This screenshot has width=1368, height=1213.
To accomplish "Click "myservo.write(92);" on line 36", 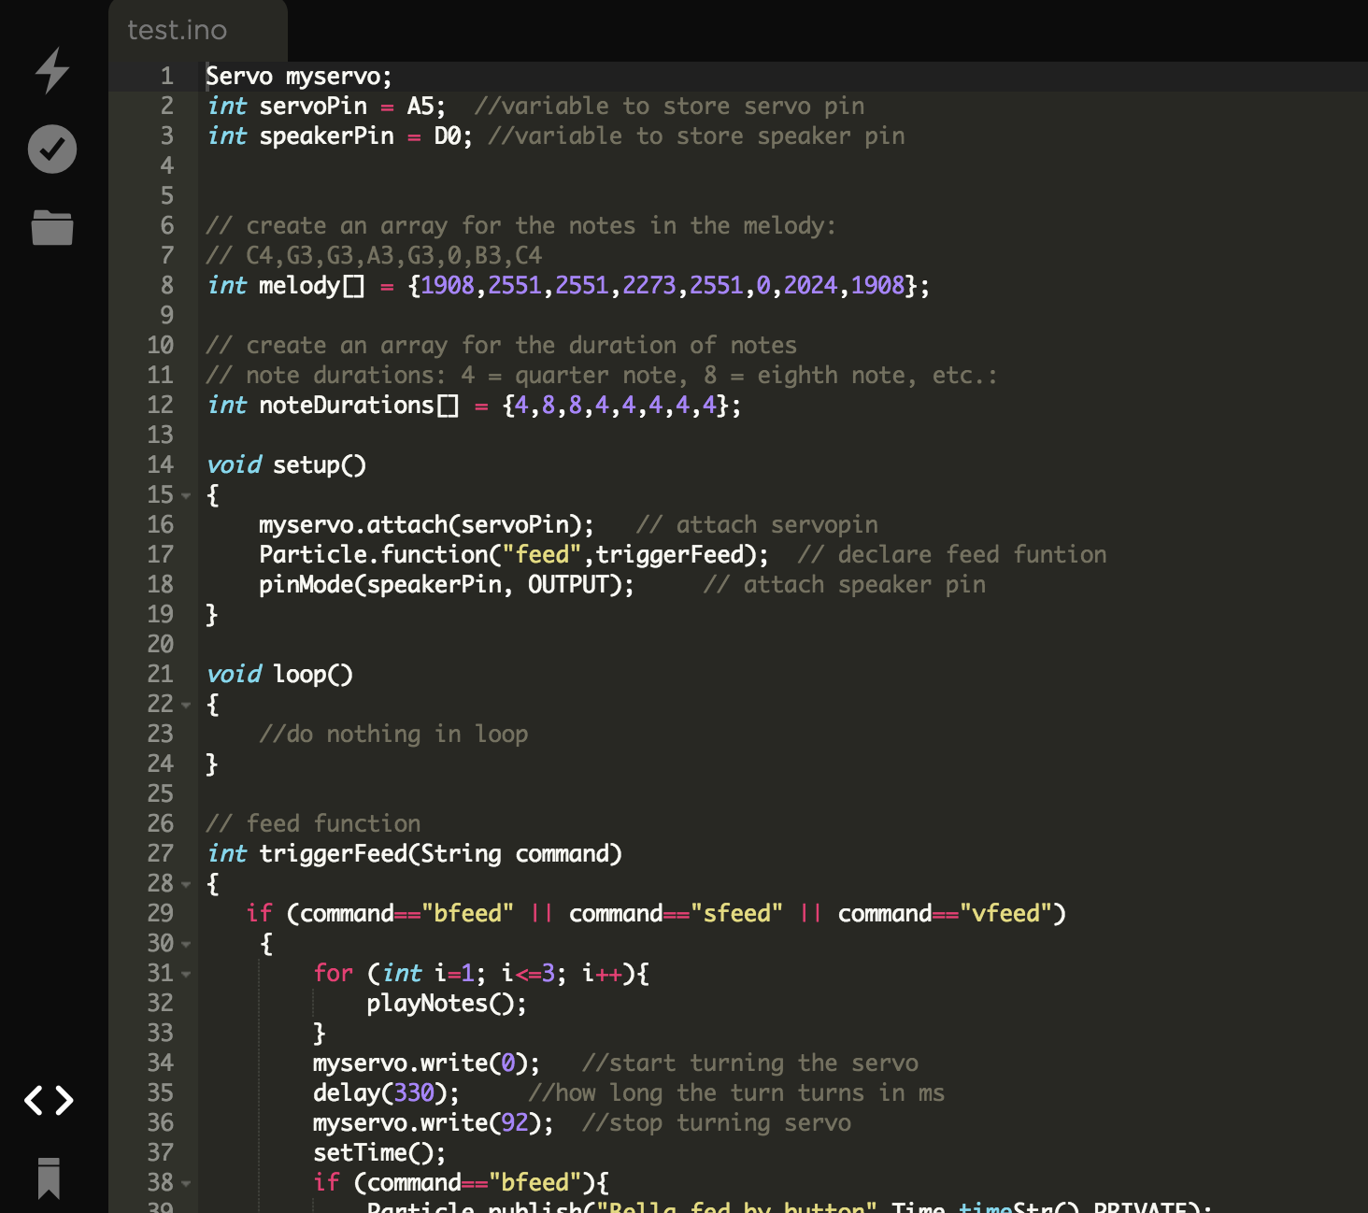I will pos(434,1122).
